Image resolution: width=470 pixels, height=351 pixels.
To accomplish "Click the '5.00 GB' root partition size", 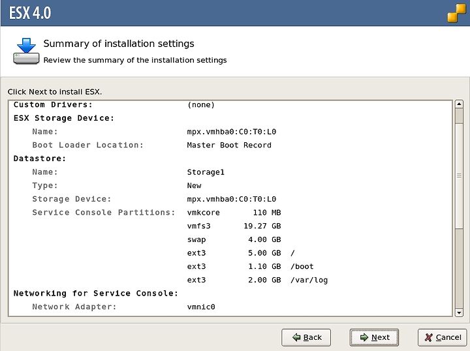I will 264,253.
